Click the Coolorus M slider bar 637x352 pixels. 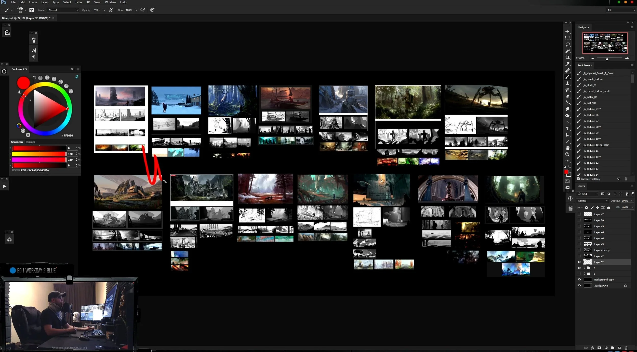pyautogui.click(x=39, y=154)
